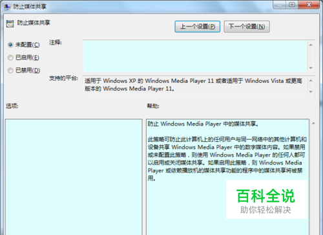Image resolution: width=323 pixels, height=235 pixels.
Task: Click the 帮助: label
Action: pyautogui.click(x=153, y=106)
